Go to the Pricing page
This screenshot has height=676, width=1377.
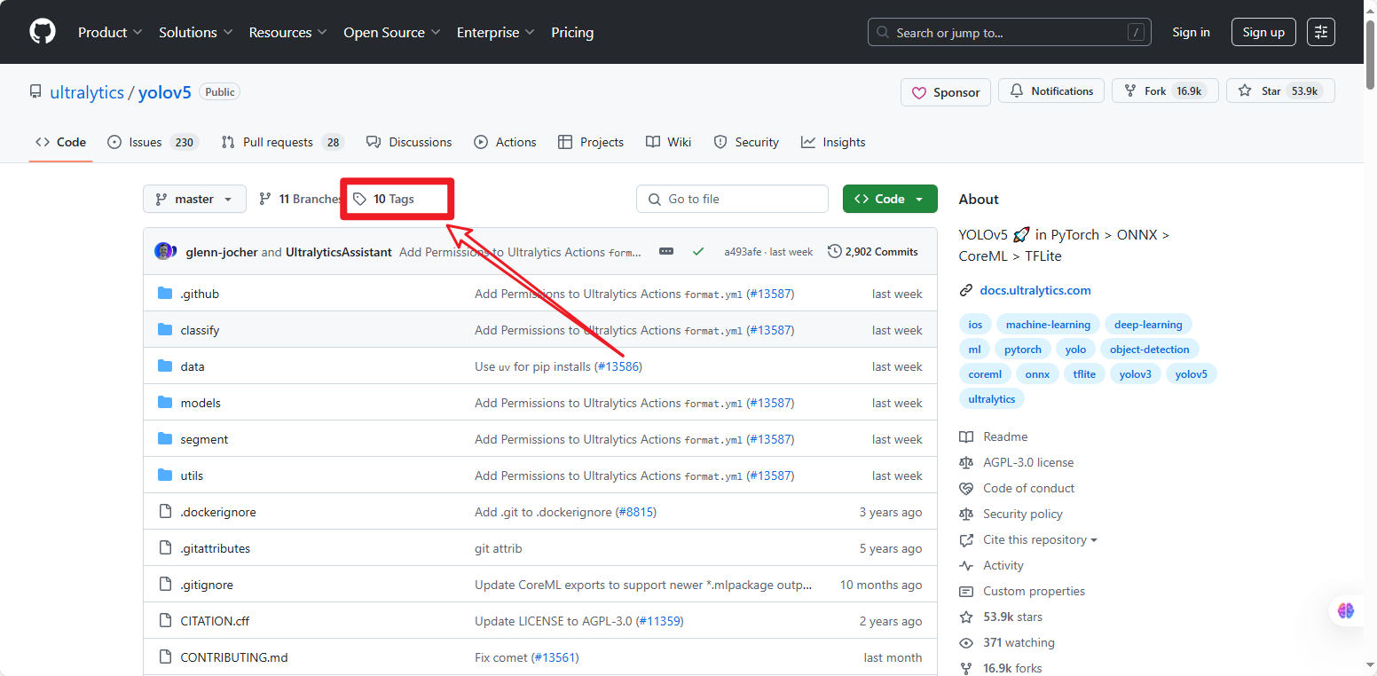click(572, 32)
